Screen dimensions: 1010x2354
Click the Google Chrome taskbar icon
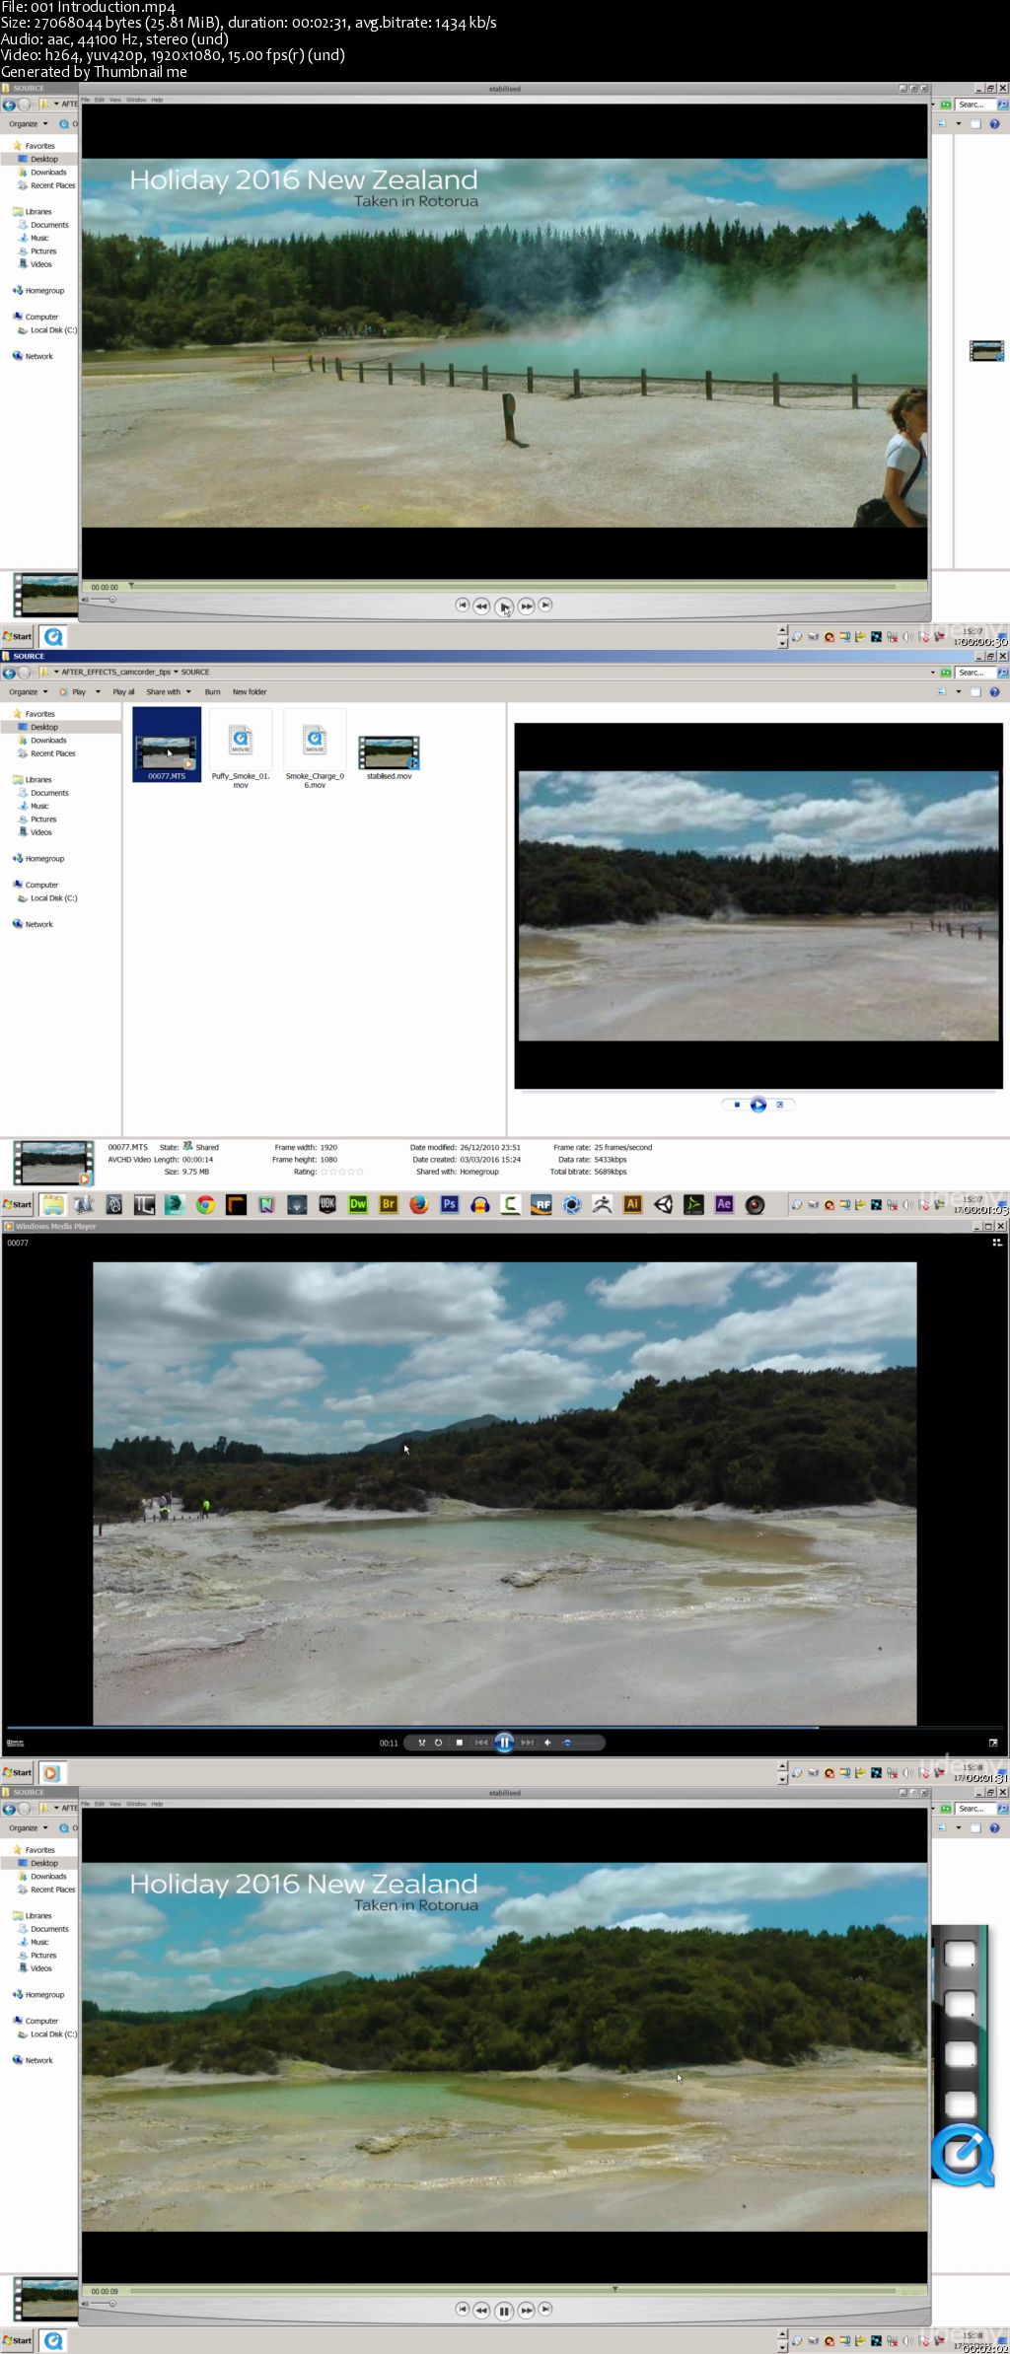(205, 1204)
